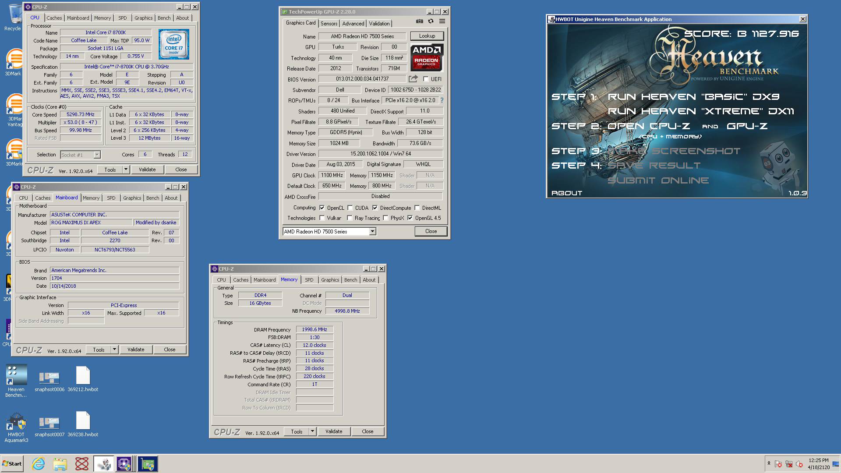The width and height of the screenshot is (841, 473).
Task: Toggle the OpenCL checkbox
Action: (322, 208)
